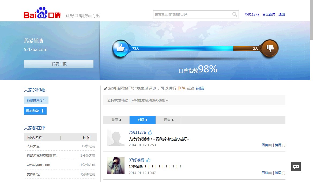Image resolution: width=313 pixels, height=182 pixels.
Task: Click 退出 to log out
Action: click(281, 14)
